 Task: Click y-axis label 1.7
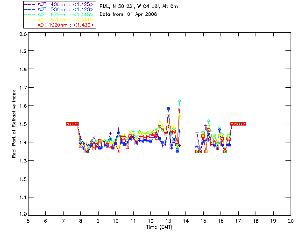click(23, 88)
